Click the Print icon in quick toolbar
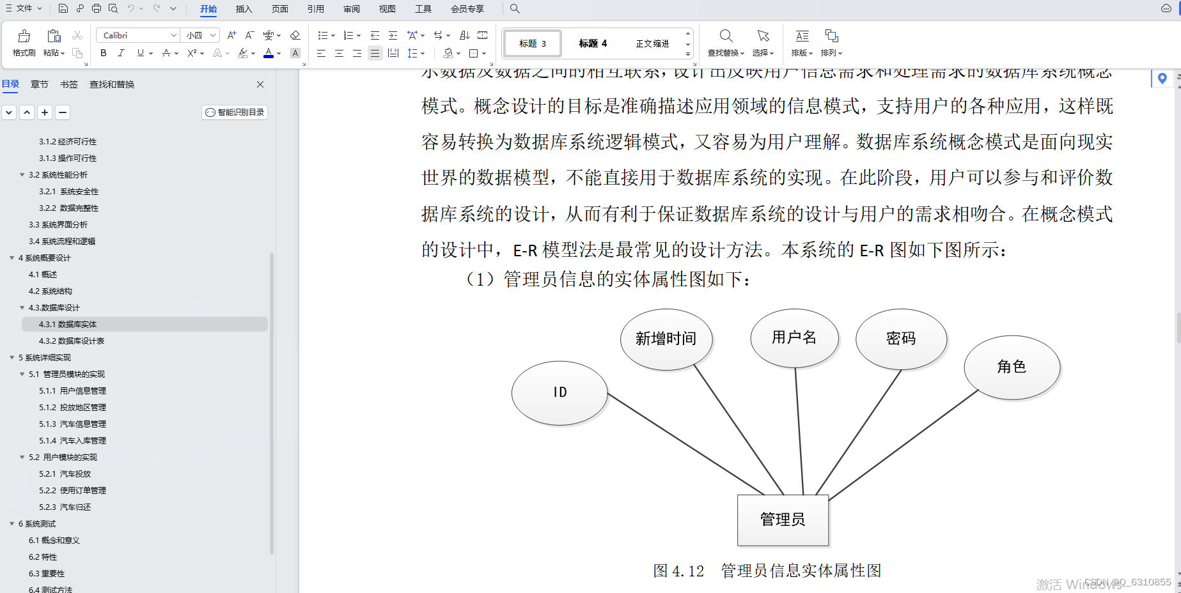This screenshot has width=1181, height=593. point(97,8)
